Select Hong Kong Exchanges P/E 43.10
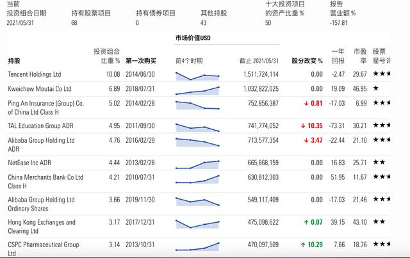410x258 pixels. [x=360, y=222]
